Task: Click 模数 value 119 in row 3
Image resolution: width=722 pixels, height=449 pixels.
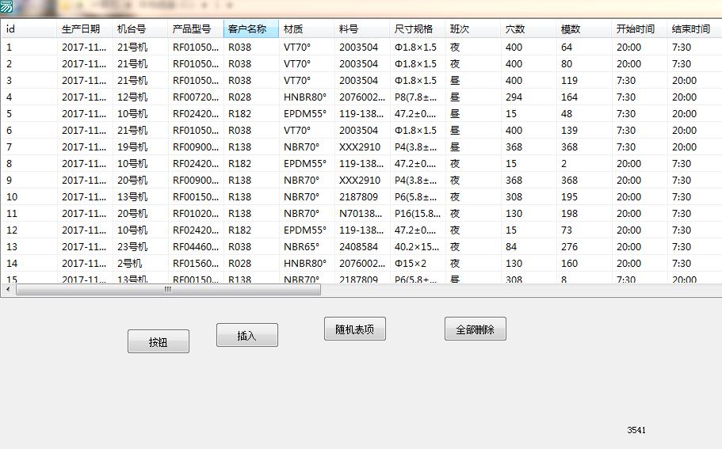Action: click(569, 81)
